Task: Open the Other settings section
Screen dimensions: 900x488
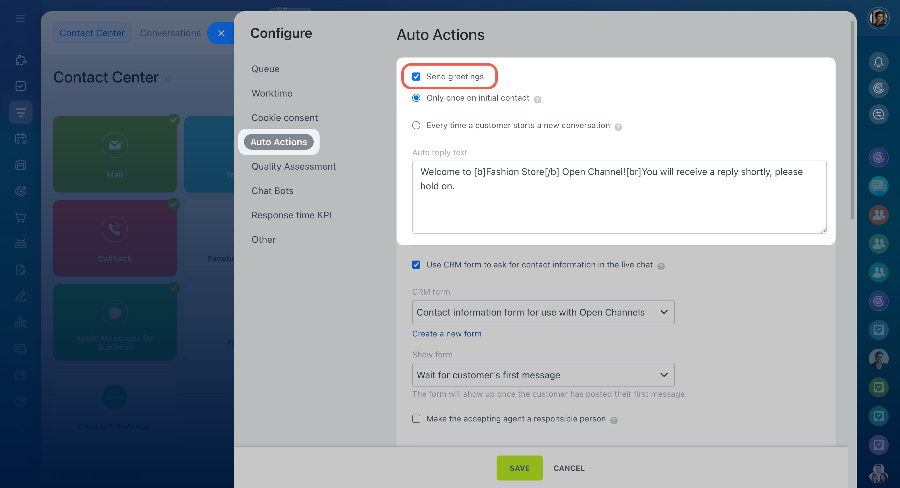Action: (x=263, y=239)
